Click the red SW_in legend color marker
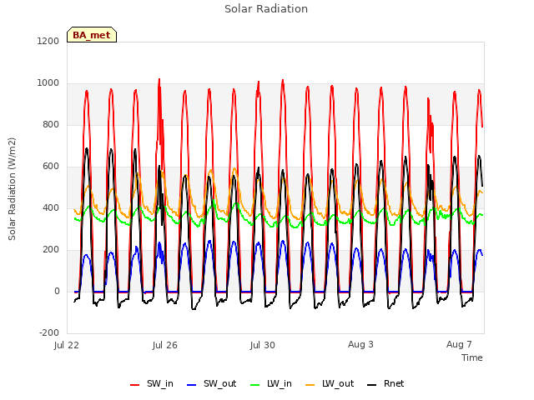 (135, 385)
